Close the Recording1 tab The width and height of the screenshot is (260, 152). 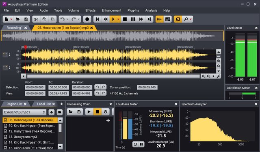coord(26,28)
